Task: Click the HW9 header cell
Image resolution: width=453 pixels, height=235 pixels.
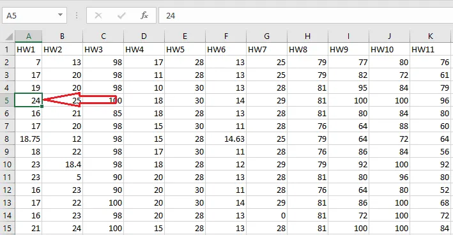Action: click(348, 49)
